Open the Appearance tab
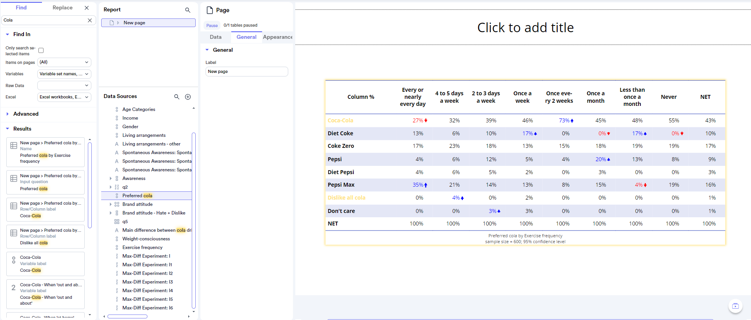Screen dimensions: 751x320 pyautogui.click(x=278, y=37)
